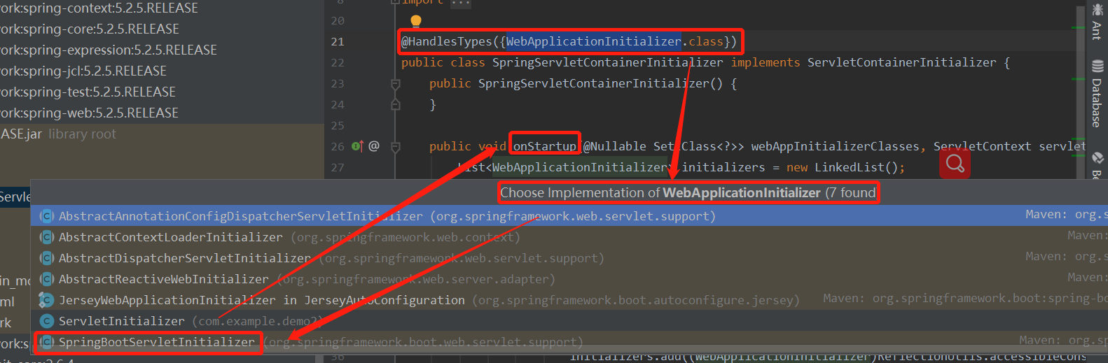Select spring-test:5.2.5.RELEASE library
This screenshot has width=1108, height=363.
click(x=88, y=92)
